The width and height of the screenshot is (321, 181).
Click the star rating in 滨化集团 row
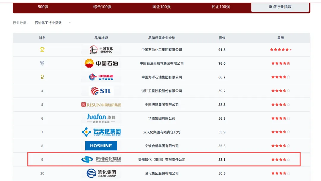281,173
